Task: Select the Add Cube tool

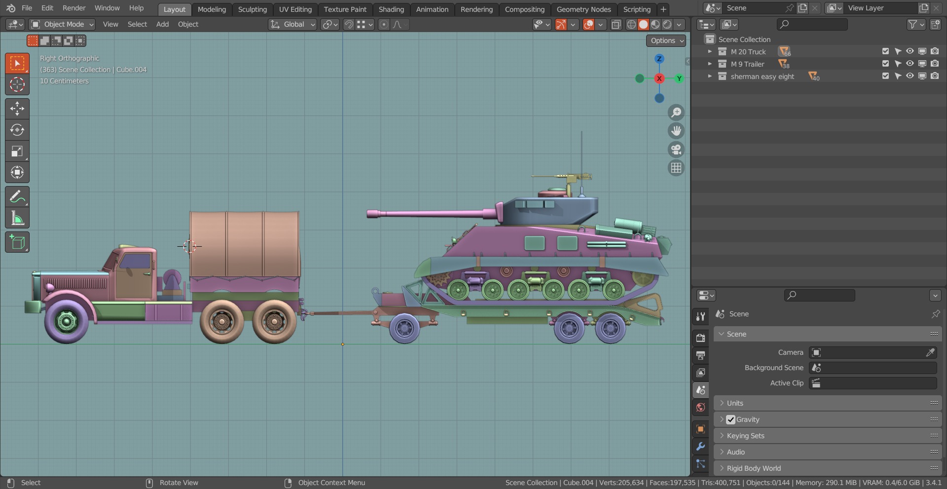Action: coord(17,242)
